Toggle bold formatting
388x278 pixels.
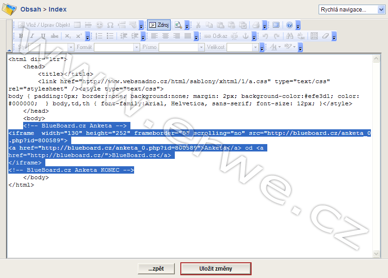(21, 36)
